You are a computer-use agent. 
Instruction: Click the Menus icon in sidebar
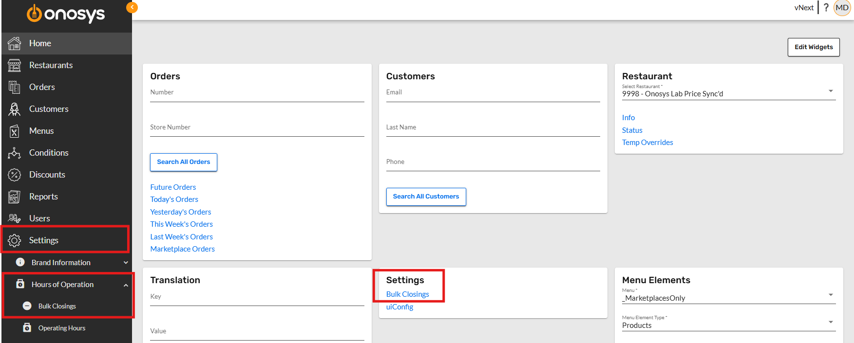14,131
